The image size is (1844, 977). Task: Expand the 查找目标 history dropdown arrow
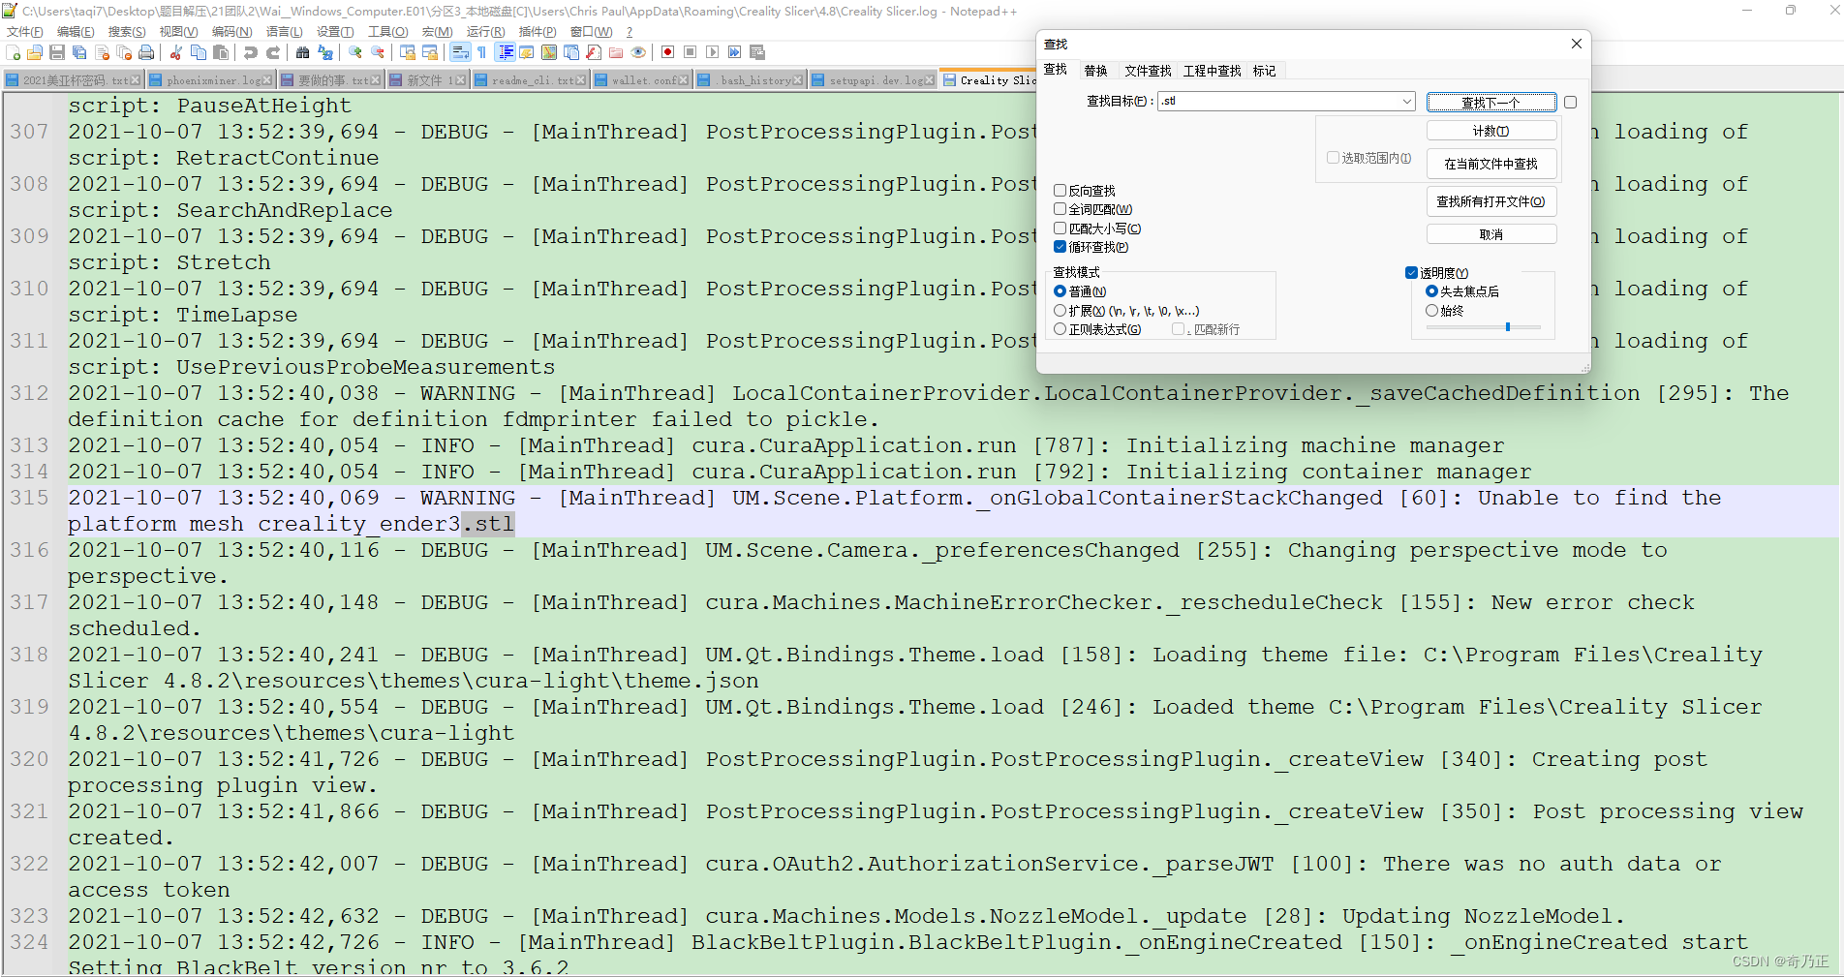click(x=1406, y=101)
